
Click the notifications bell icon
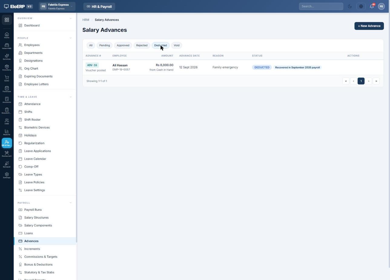point(372,6)
